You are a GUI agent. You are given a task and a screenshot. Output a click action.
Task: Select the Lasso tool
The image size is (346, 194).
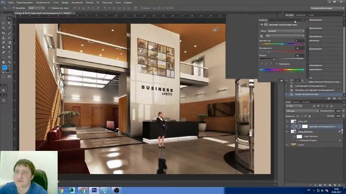pos(4,23)
